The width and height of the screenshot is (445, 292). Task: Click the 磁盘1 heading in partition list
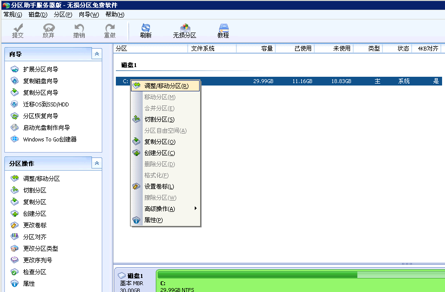[x=129, y=65]
